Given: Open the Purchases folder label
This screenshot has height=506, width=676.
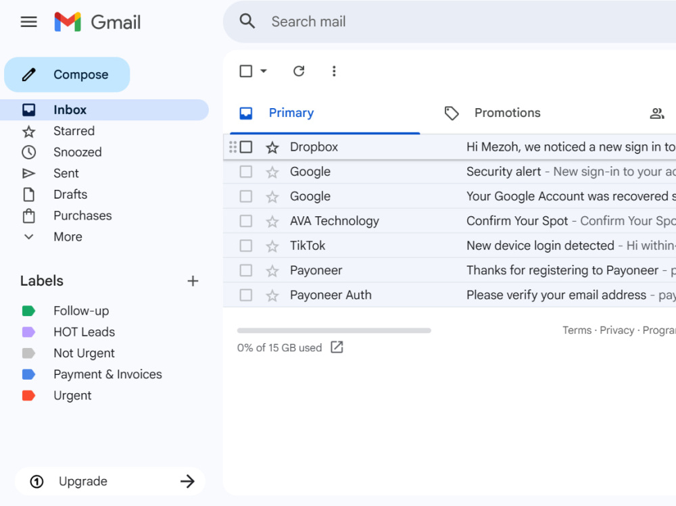Looking at the screenshot, I should 82,216.
